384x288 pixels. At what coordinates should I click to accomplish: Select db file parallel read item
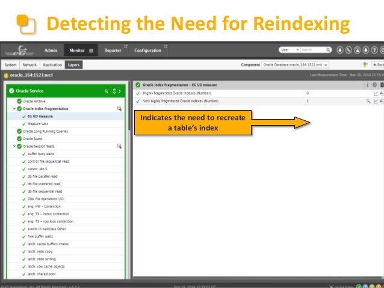pyautogui.click(x=42, y=176)
